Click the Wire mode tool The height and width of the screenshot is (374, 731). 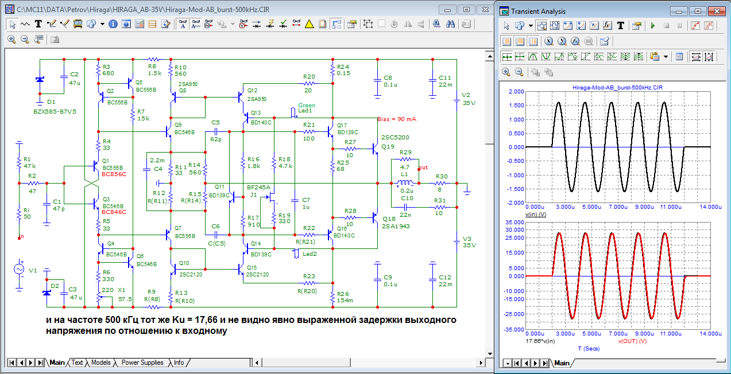51,24
